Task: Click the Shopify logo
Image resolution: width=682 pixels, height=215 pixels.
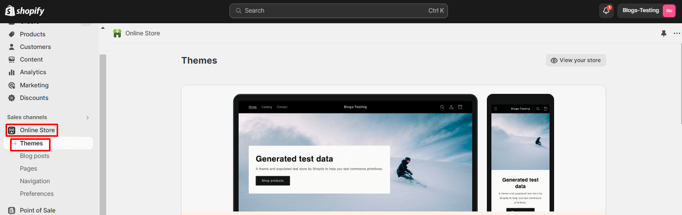Action: (x=25, y=11)
